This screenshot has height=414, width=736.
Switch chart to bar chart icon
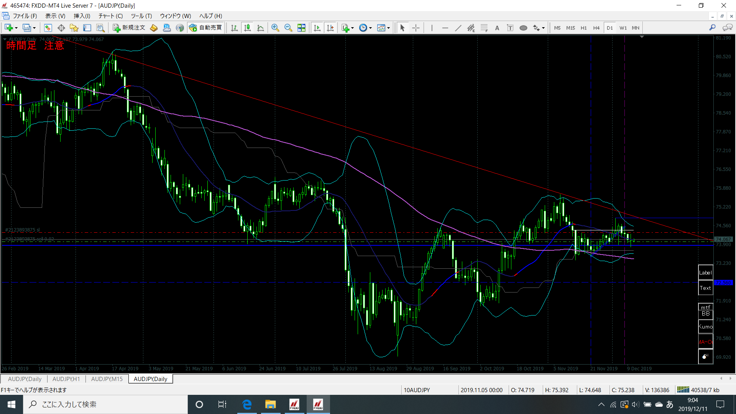[234, 28]
